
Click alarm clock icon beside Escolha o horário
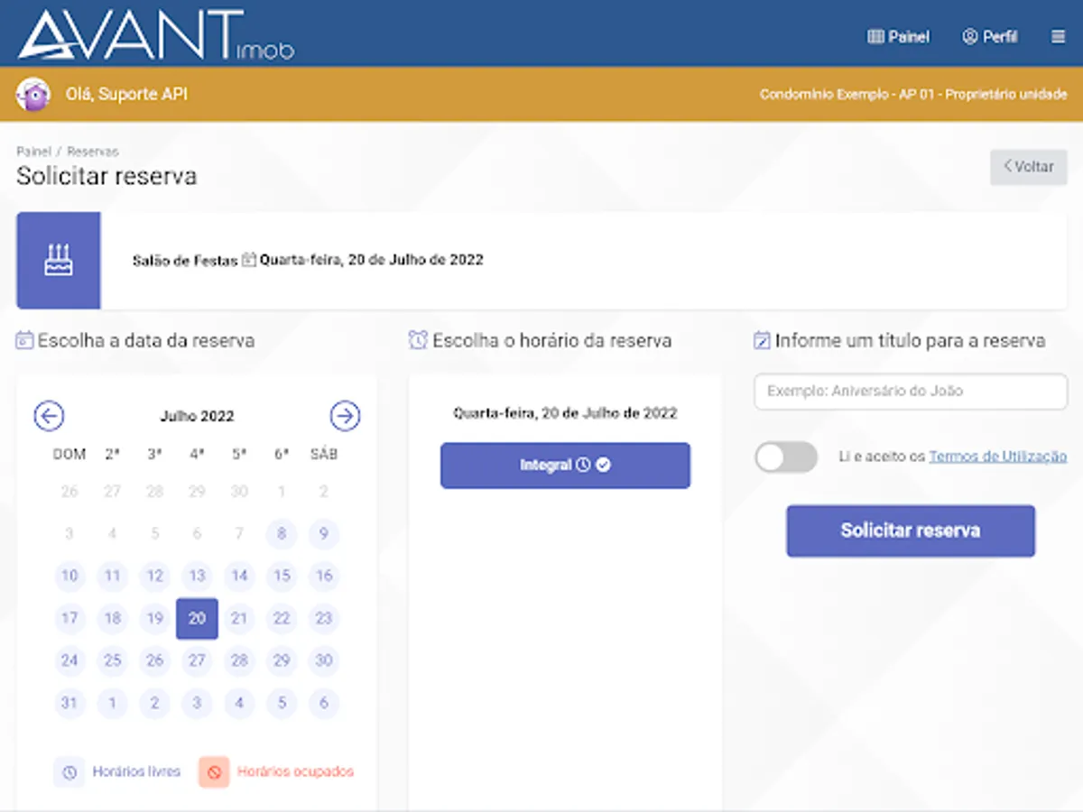pyautogui.click(x=418, y=340)
